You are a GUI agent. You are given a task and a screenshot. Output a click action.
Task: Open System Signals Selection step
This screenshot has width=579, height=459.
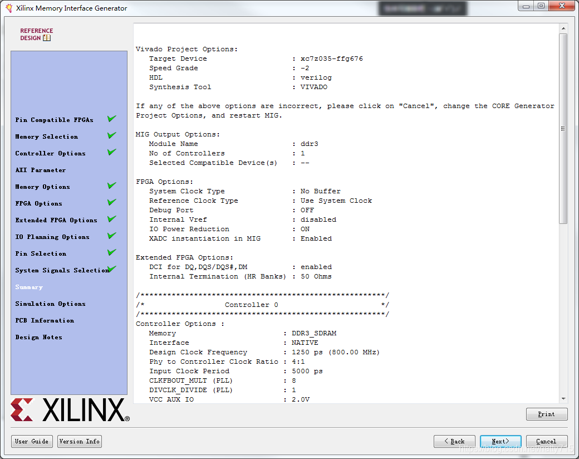click(62, 270)
